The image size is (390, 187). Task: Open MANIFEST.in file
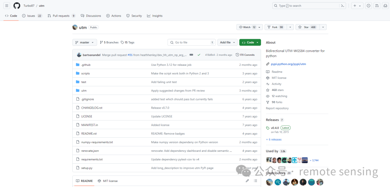coord(90,125)
